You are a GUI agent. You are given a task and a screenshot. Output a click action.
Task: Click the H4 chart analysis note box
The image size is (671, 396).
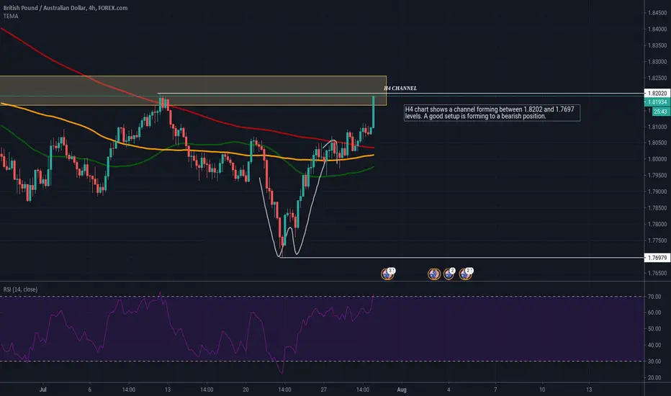pyautogui.click(x=492, y=113)
